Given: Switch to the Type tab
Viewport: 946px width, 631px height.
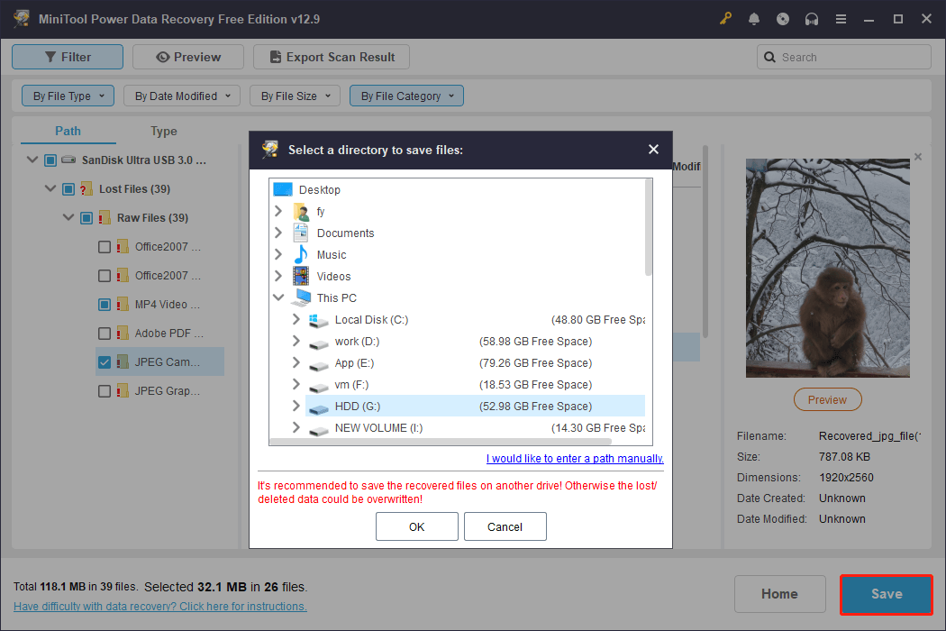Looking at the screenshot, I should [163, 131].
